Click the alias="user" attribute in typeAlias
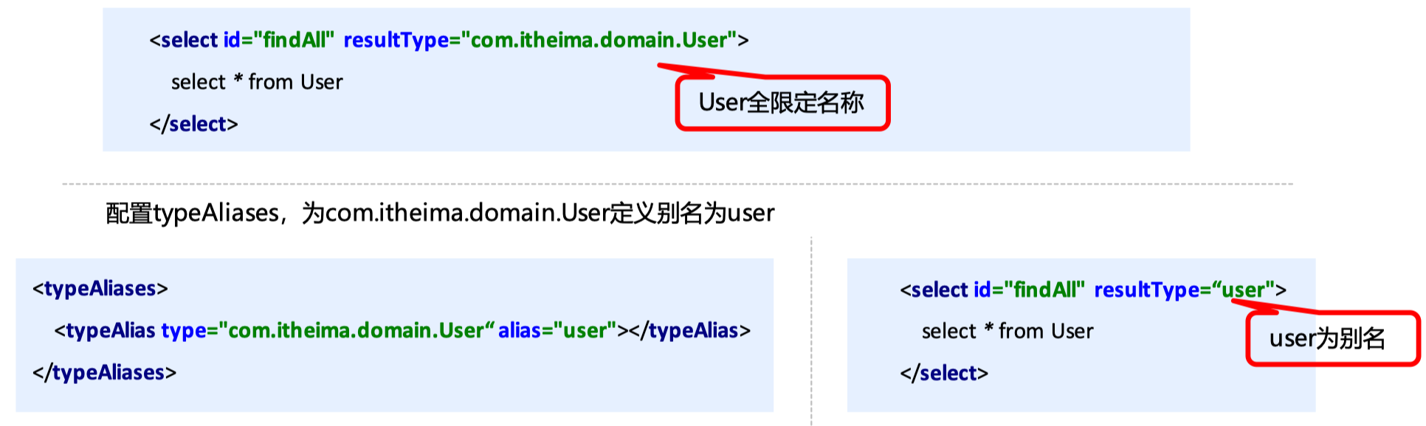Image resolution: width=1426 pixels, height=426 pixels. (557, 330)
